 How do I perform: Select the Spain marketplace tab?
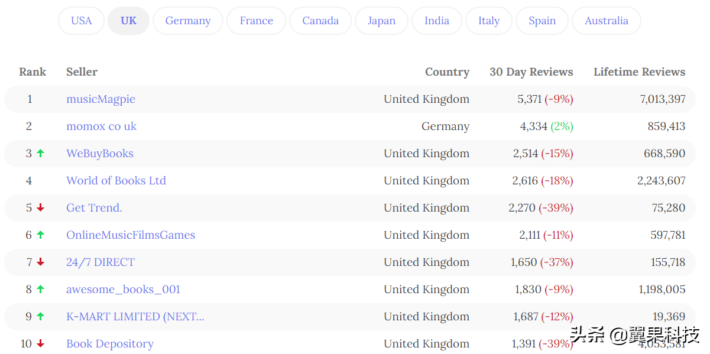(542, 21)
